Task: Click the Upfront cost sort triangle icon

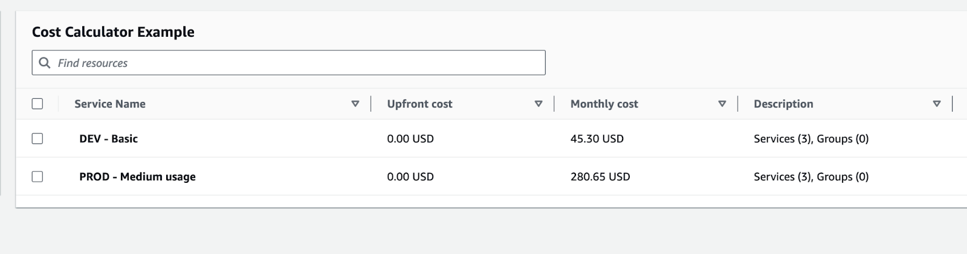Action: click(538, 104)
